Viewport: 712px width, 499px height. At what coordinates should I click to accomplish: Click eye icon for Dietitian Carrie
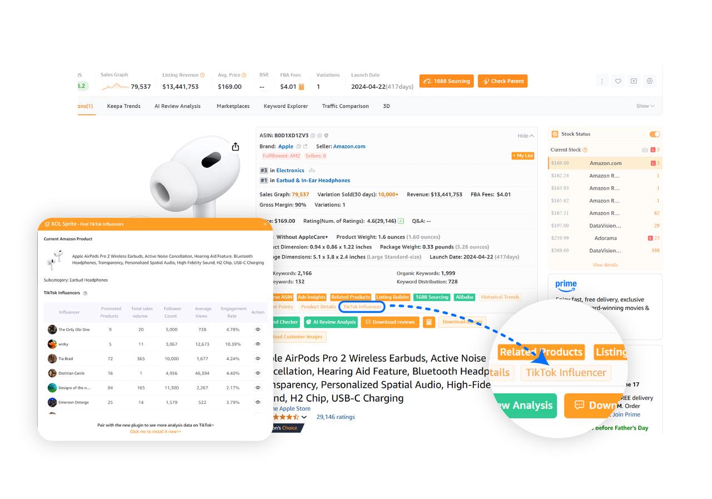click(258, 373)
